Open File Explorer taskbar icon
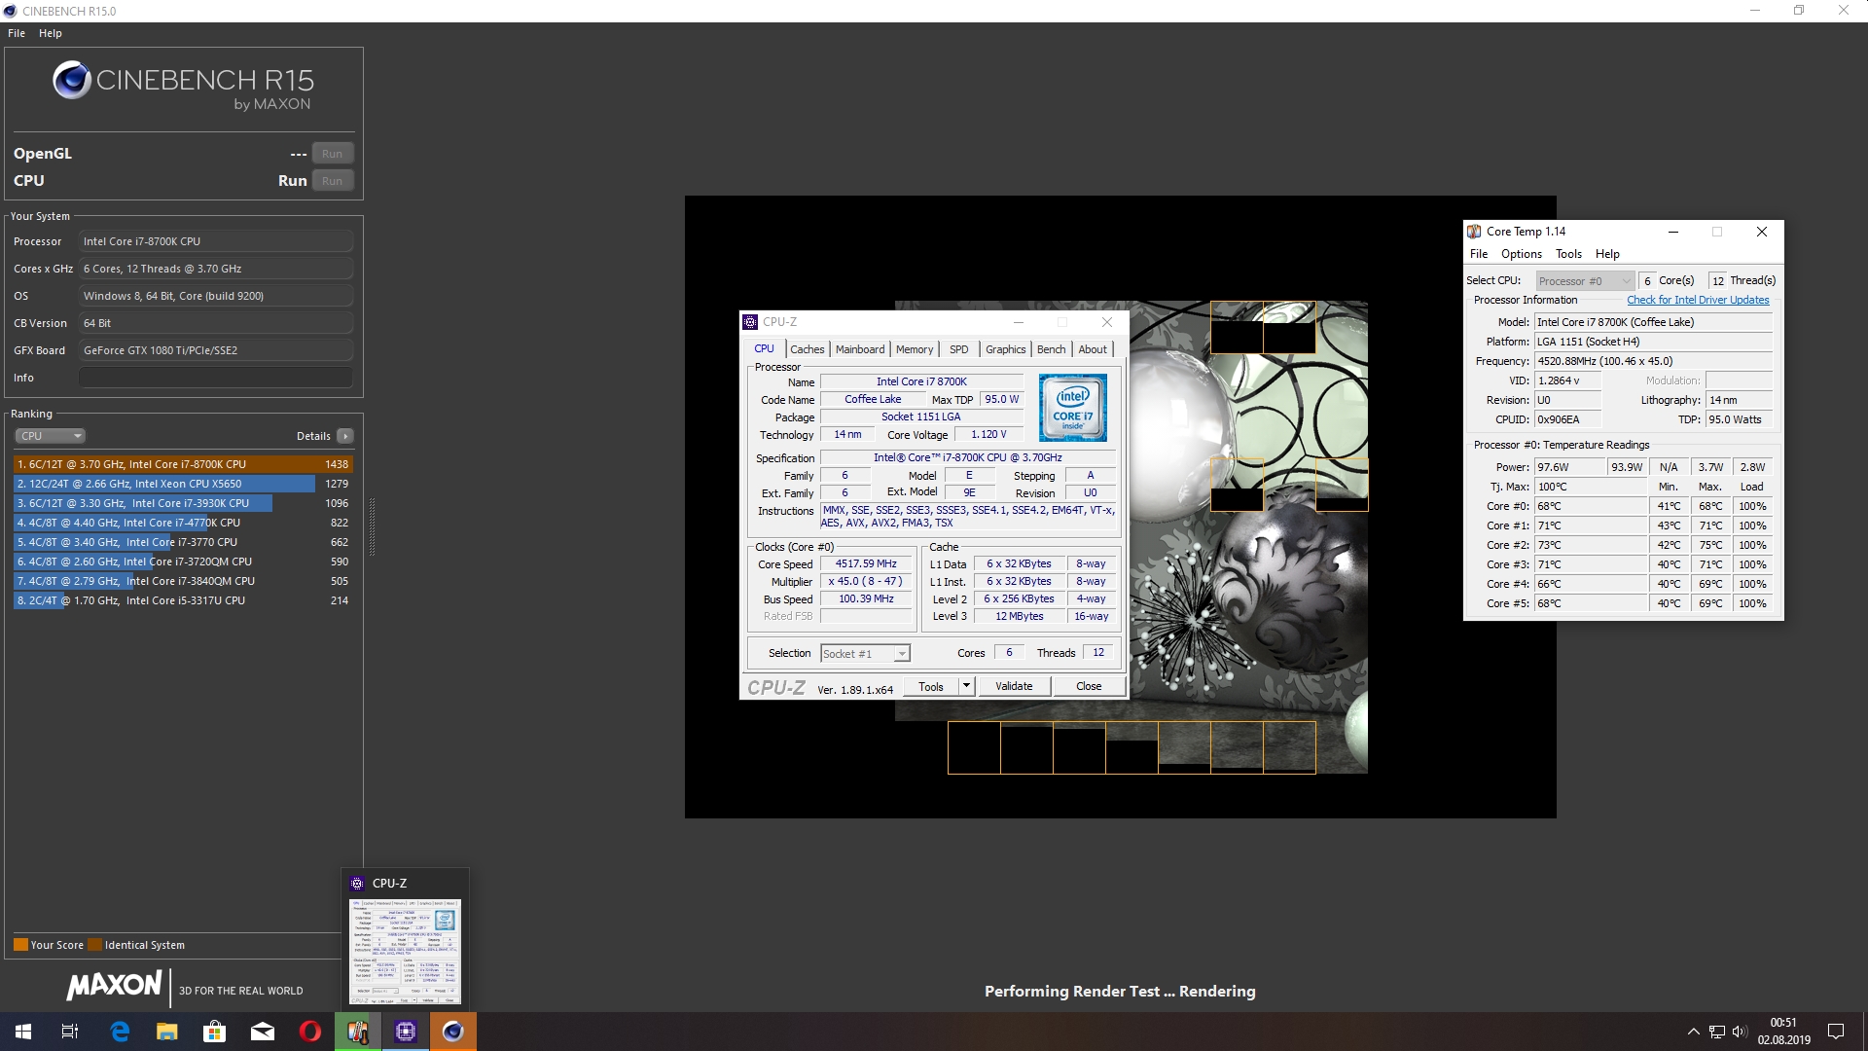 [167, 1032]
